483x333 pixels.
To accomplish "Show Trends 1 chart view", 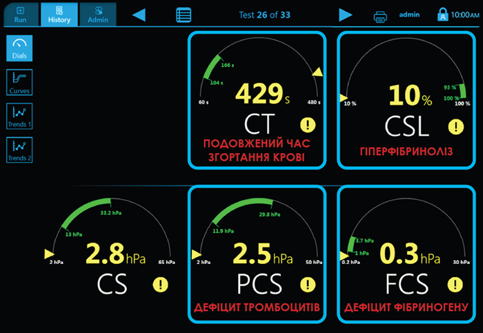I will pos(20,116).
